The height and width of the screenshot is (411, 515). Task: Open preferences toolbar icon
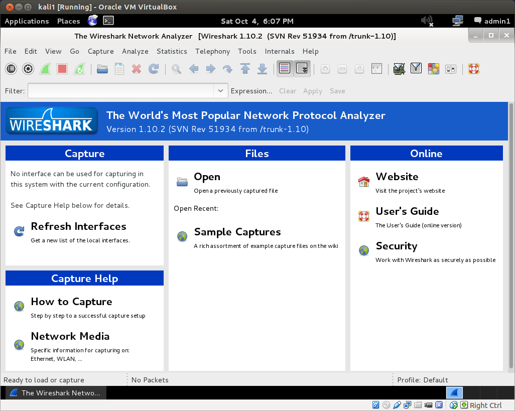(x=451, y=69)
